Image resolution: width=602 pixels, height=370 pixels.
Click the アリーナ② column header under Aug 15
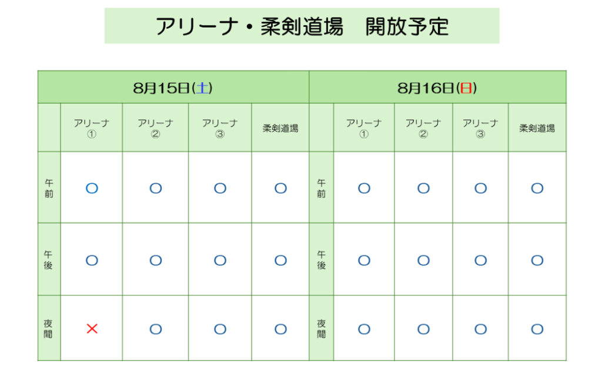[155, 128]
